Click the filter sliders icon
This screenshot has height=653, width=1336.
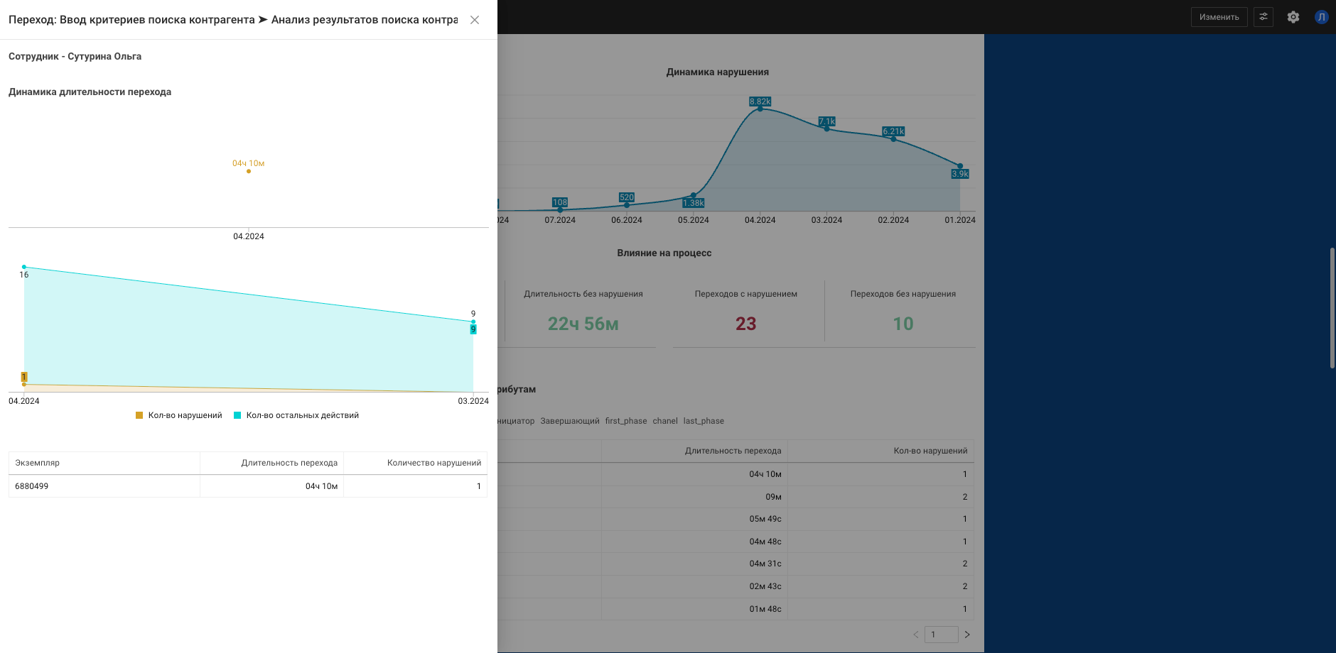1264,17
